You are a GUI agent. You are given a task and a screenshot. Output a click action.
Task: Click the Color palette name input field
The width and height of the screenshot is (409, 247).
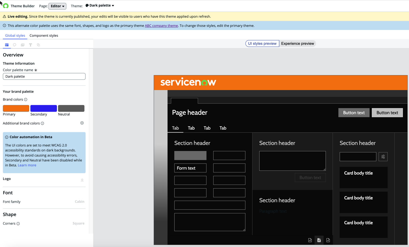tap(44, 76)
